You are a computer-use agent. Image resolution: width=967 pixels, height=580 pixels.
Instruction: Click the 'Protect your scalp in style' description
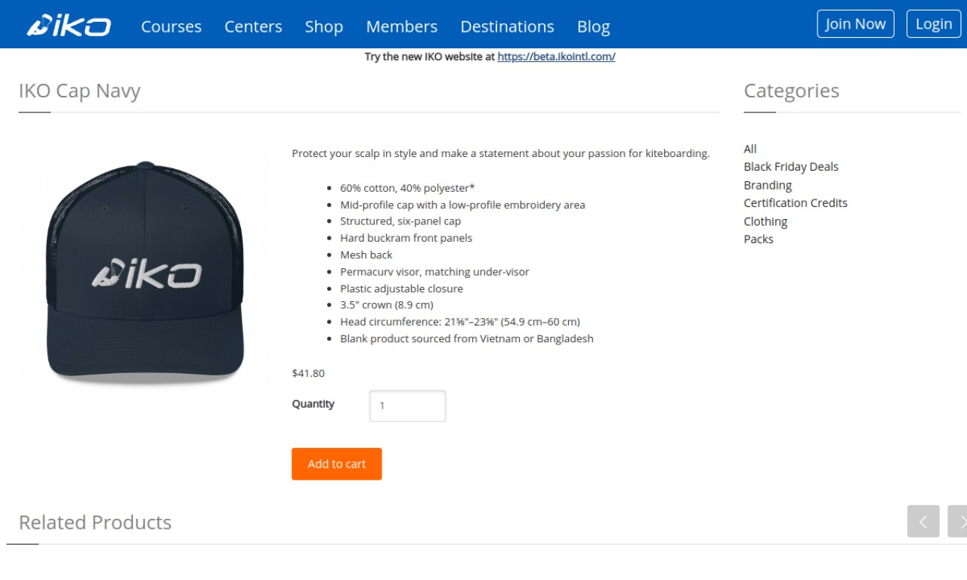point(501,153)
